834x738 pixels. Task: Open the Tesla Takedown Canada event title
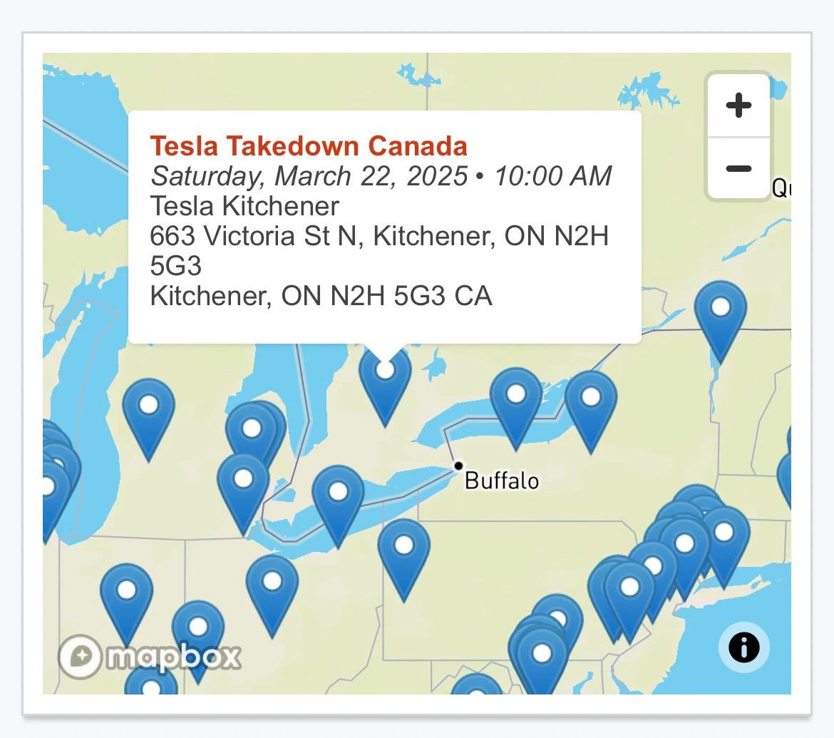point(309,145)
